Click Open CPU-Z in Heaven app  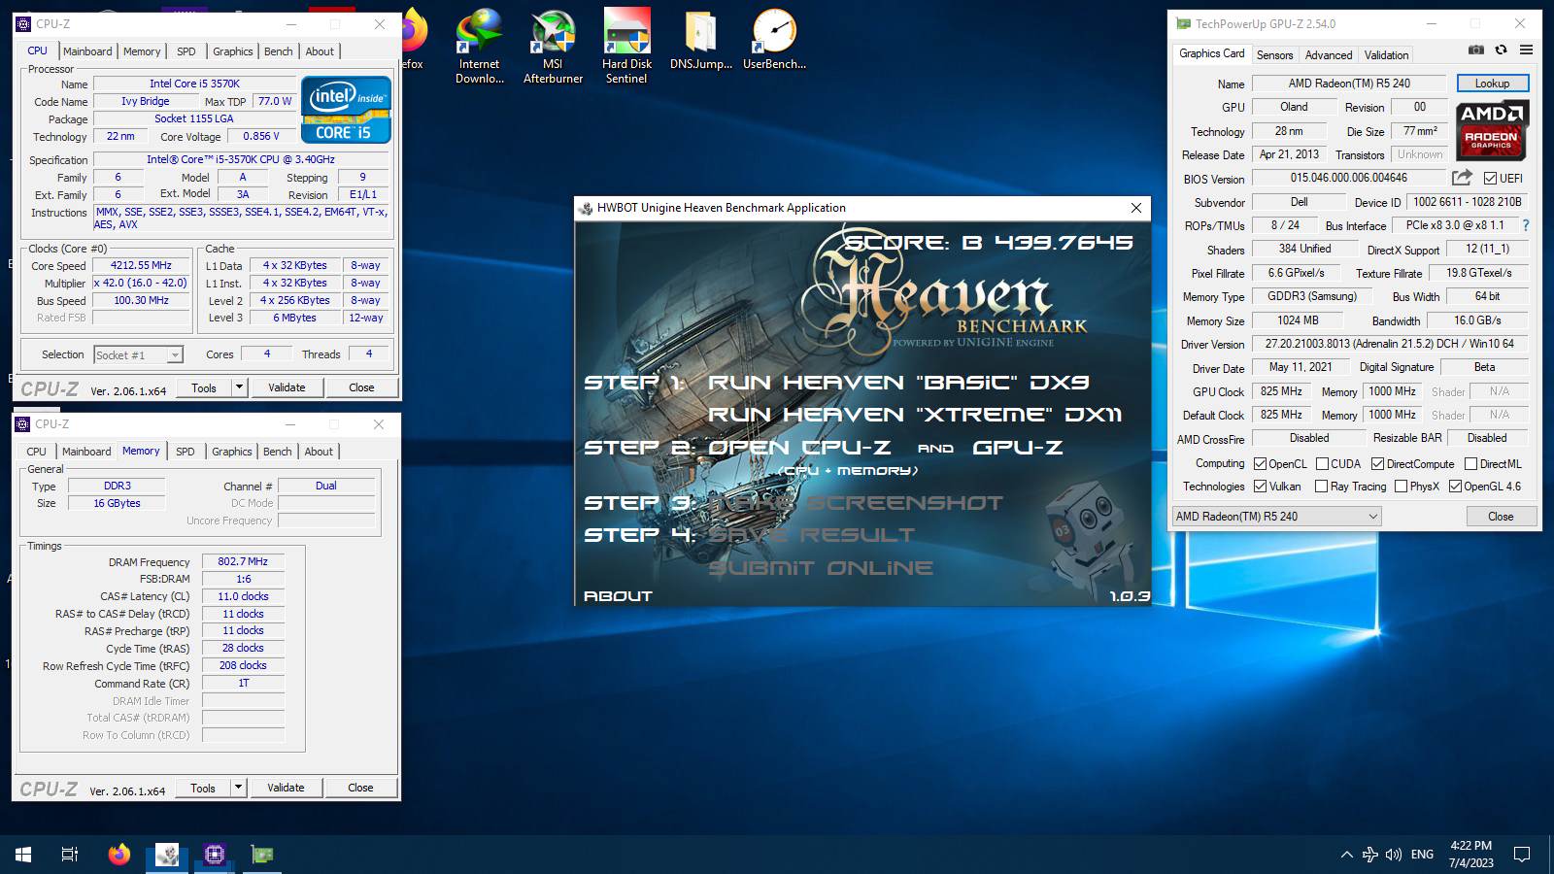[x=799, y=448]
